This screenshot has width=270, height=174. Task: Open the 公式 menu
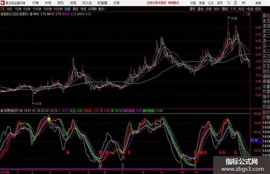pos(211,3)
